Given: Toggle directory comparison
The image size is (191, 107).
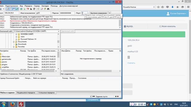Looking at the screenshot, I should (42, 9).
